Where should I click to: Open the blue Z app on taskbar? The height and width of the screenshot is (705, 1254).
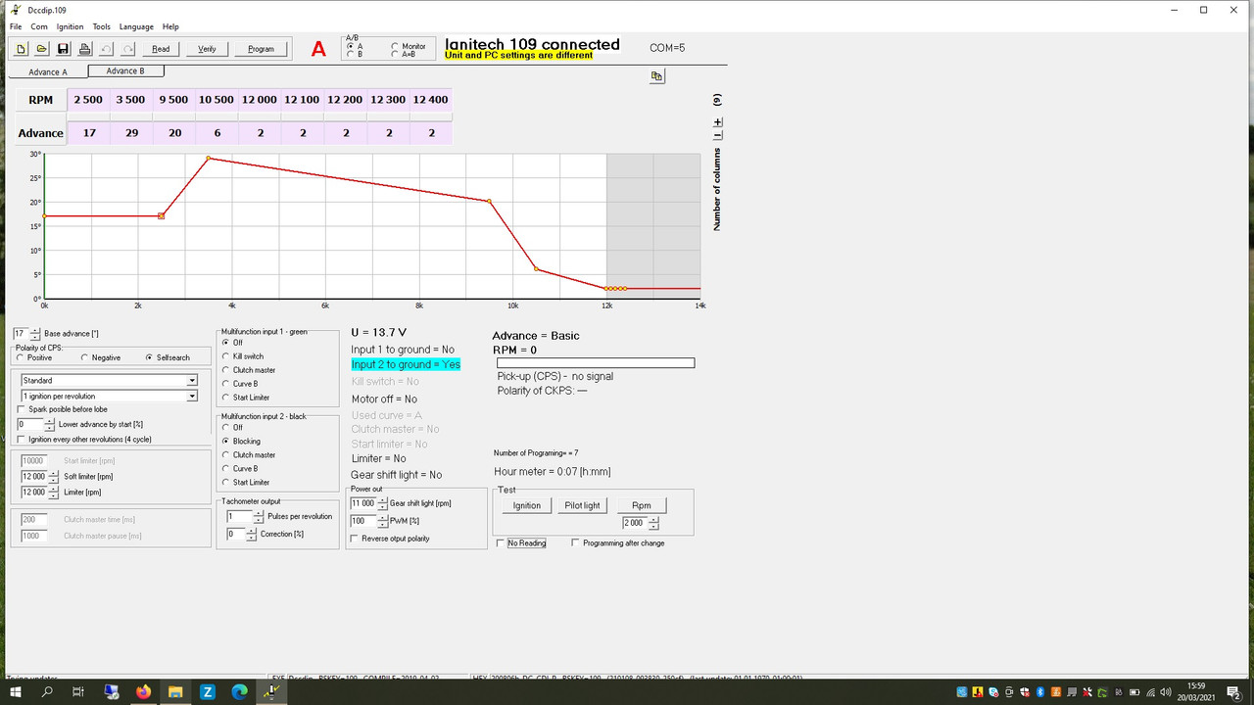coord(208,691)
